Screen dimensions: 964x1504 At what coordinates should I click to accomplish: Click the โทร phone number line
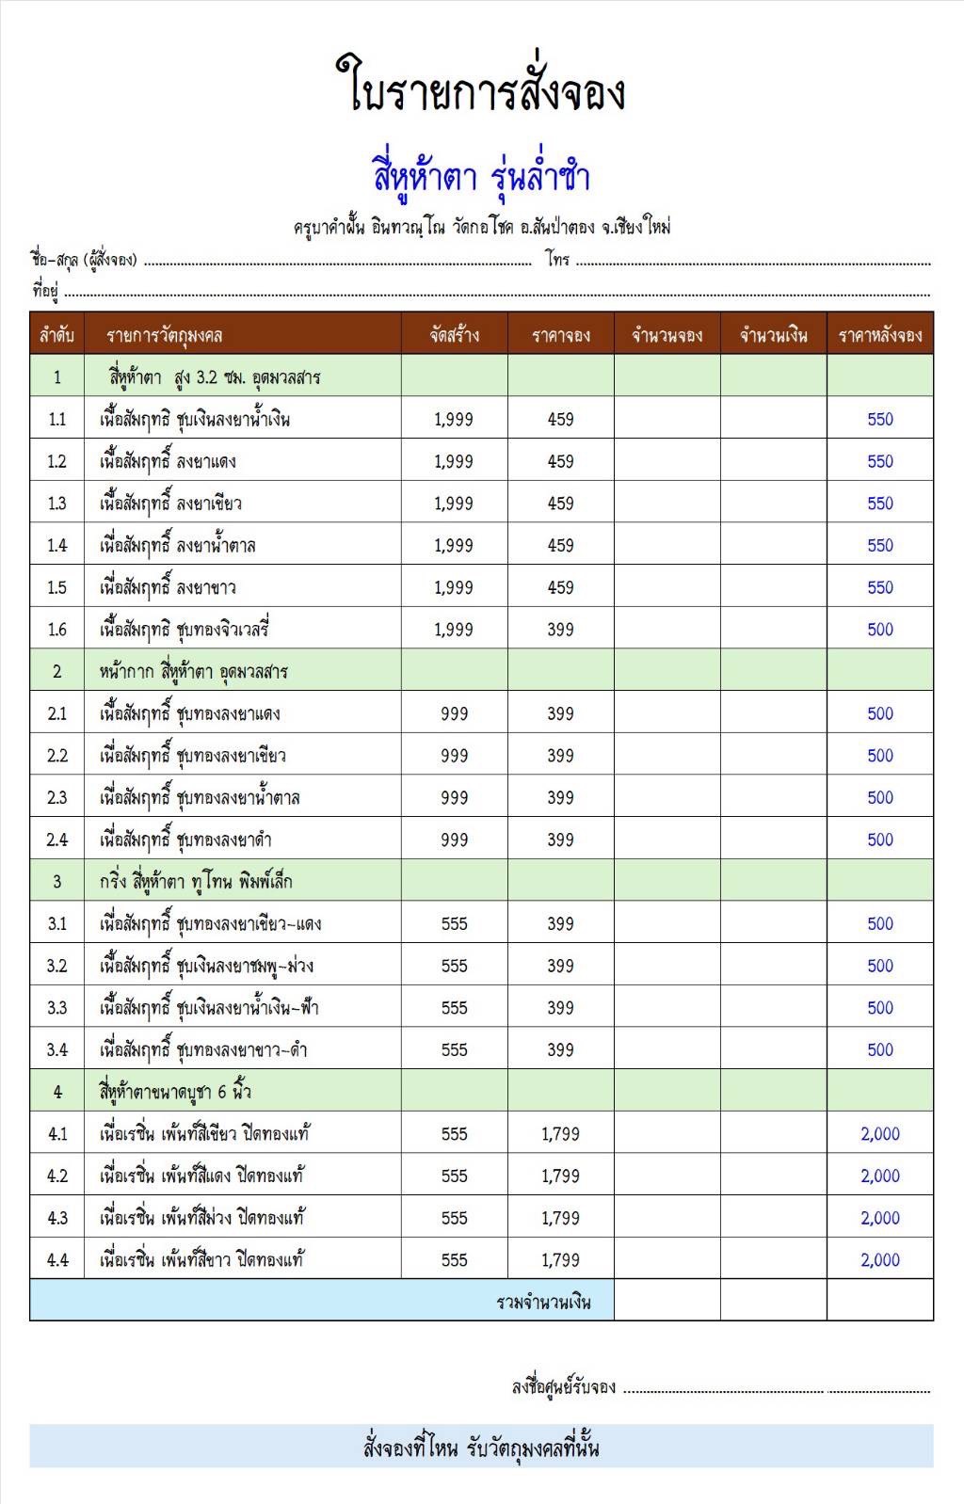tap(753, 264)
